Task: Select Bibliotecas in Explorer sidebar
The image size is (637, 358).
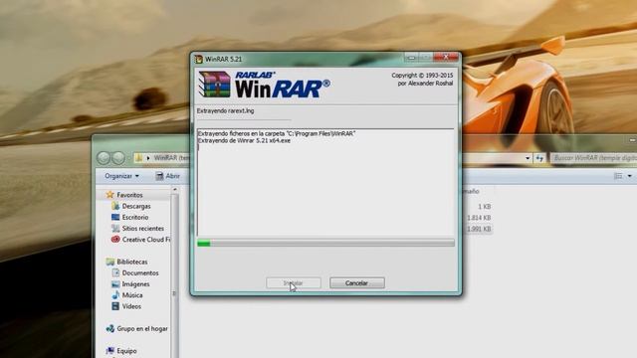Action: (132, 262)
